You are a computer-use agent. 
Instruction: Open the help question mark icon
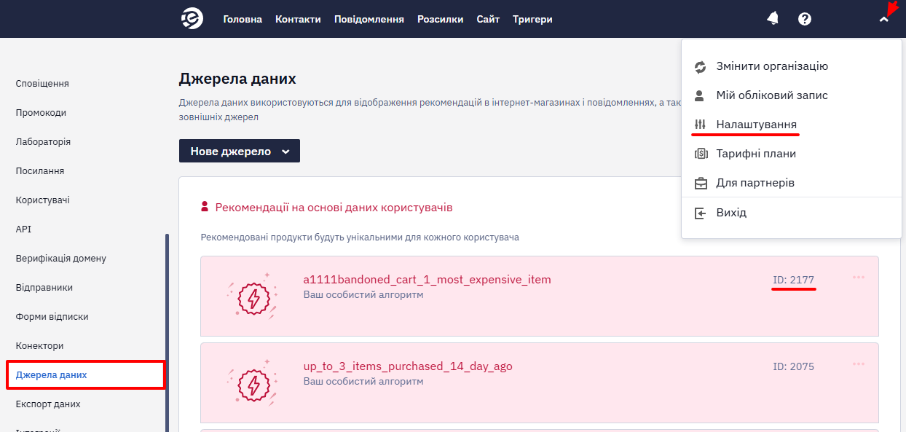click(805, 19)
